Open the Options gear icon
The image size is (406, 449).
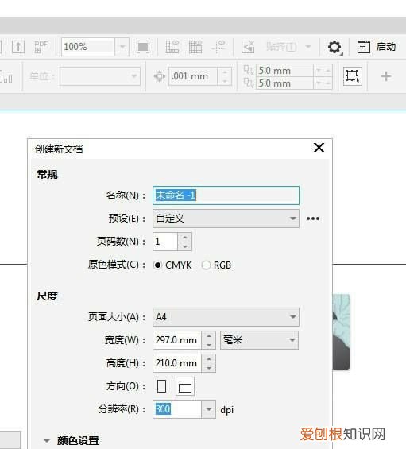tap(334, 47)
